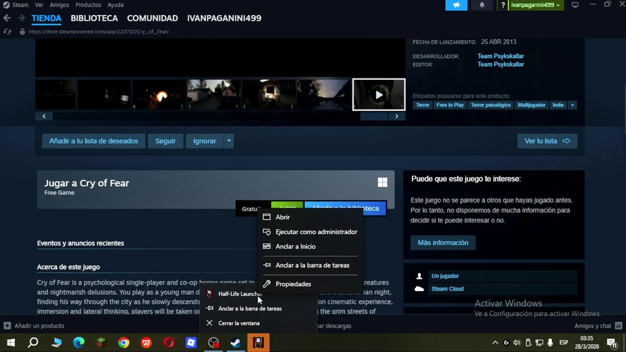Click the Multijugador tag
Viewport: 626px width, 352px height.
[531, 105]
